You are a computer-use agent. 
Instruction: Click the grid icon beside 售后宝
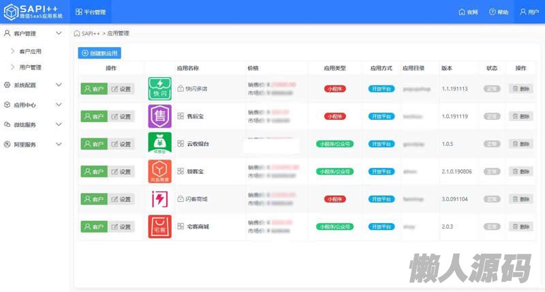click(x=181, y=116)
